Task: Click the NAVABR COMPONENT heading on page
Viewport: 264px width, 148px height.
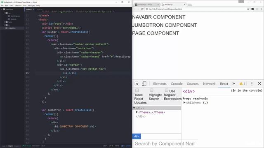Action: click(x=158, y=17)
